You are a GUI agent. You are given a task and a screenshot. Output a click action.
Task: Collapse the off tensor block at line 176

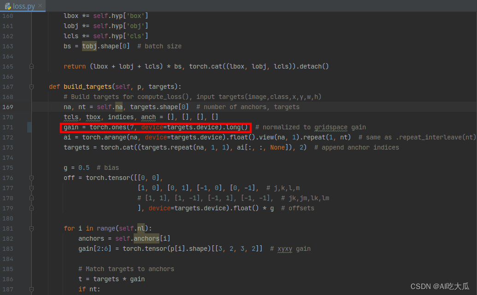click(x=31, y=178)
